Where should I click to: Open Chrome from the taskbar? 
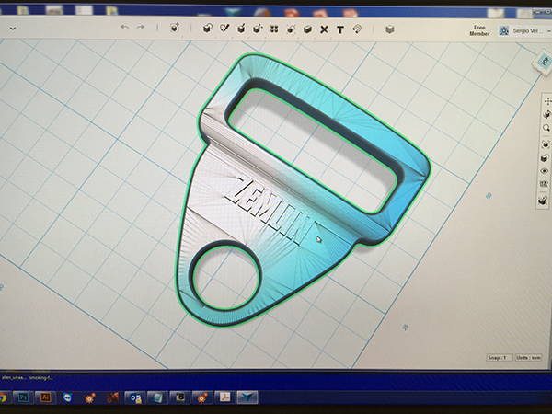(3, 397)
